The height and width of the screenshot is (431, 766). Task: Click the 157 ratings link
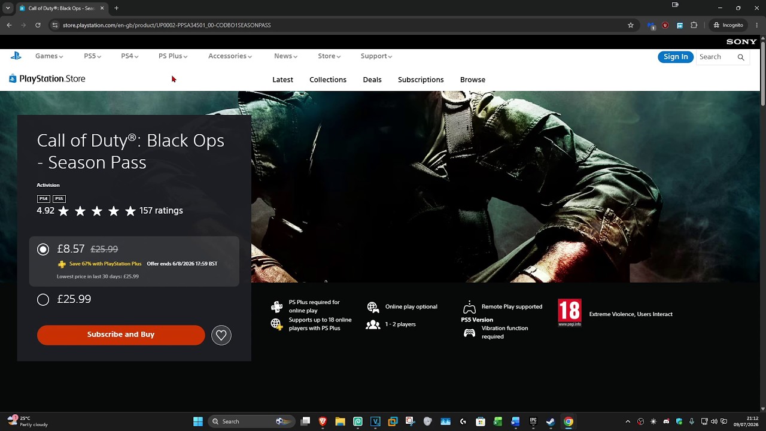(161, 211)
